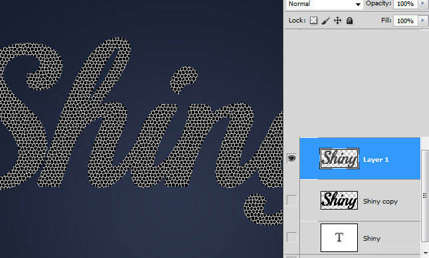Hide Layer 1 with eye icon

pyautogui.click(x=292, y=158)
